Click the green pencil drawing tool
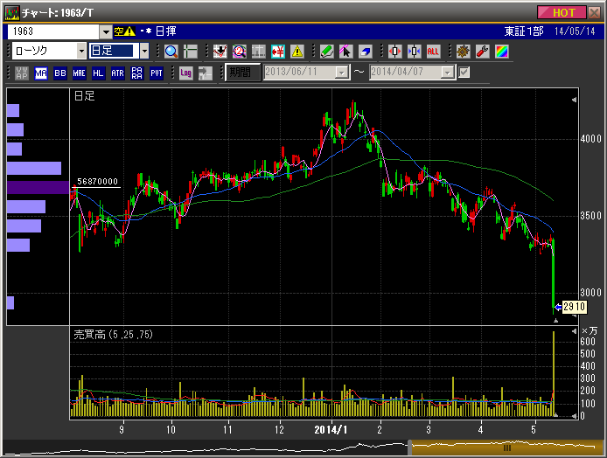Image resolution: width=607 pixels, height=458 pixels. pyautogui.click(x=326, y=51)
